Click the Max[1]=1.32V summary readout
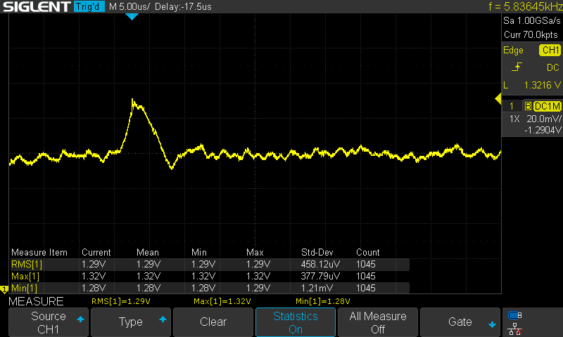 pos(222,301)
